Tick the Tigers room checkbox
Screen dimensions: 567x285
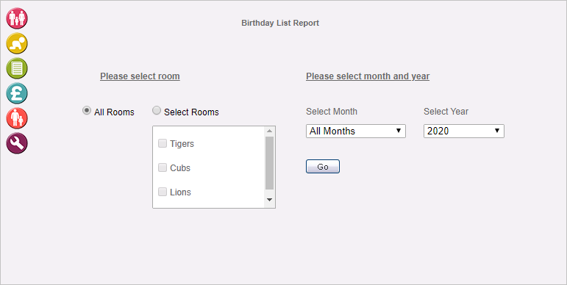point(163,143)
